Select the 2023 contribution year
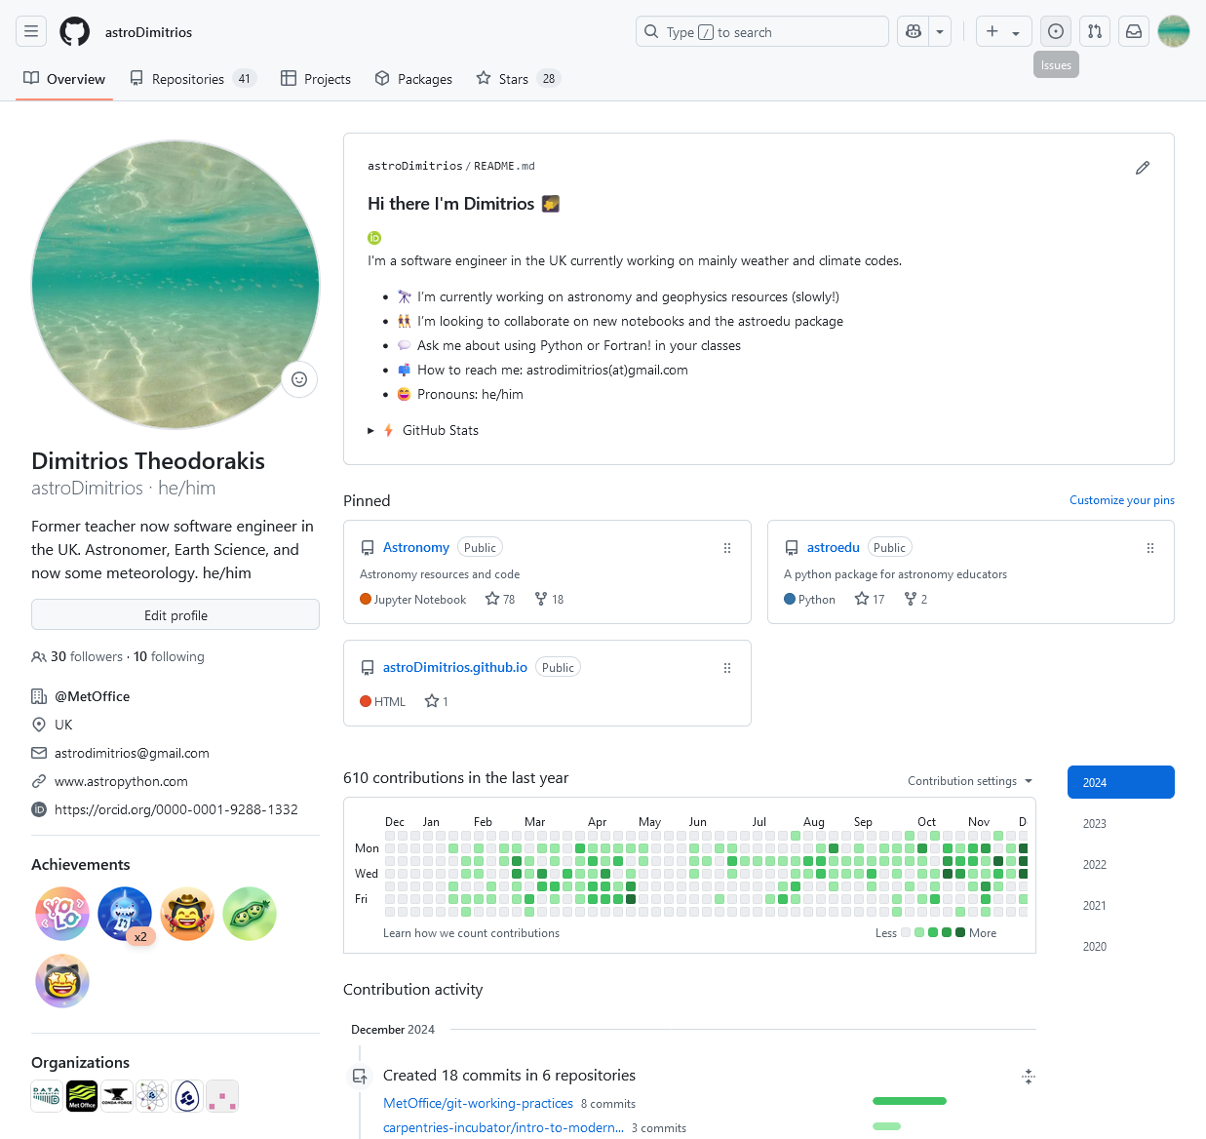1206x1139 pixels. (x=1121, y=823)
